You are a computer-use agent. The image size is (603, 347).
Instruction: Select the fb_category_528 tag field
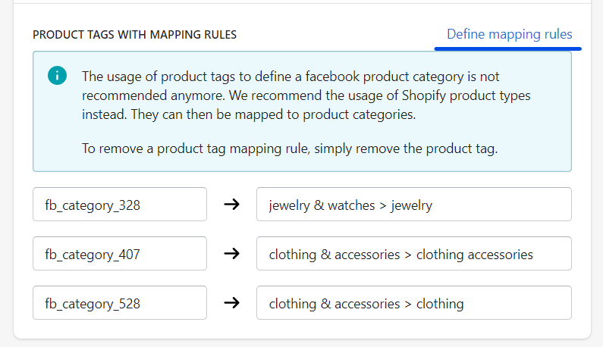[120, 302]
